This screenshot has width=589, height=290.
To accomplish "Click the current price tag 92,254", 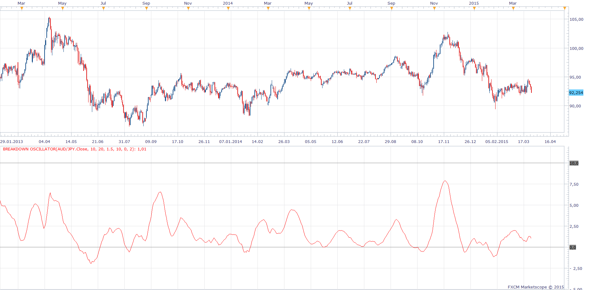I will click(x=576, y=93).
